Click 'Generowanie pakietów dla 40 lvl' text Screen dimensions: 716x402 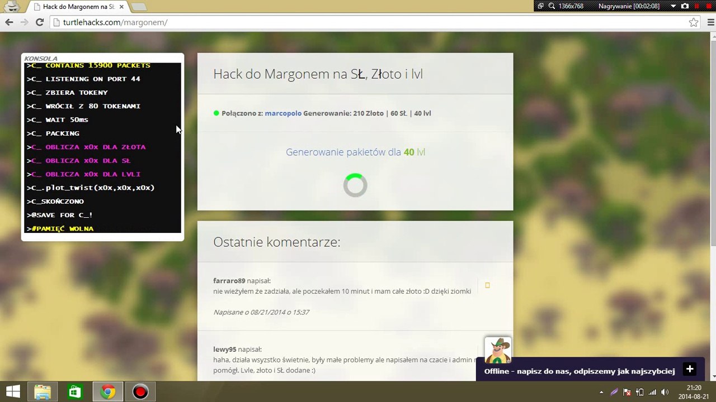pyautogui.click(x=355, y=152)
